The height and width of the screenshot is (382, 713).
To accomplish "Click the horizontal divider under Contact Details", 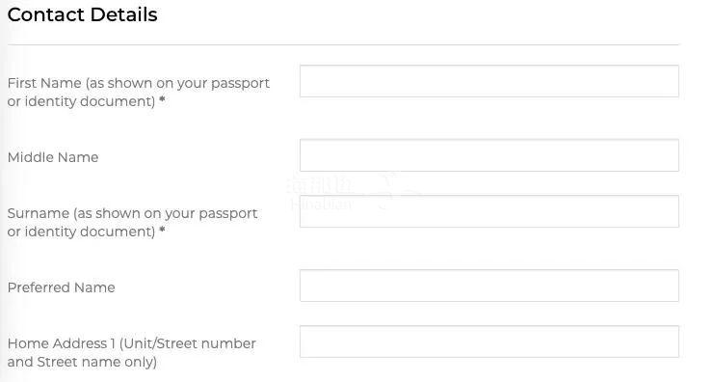I will point(343,44).
